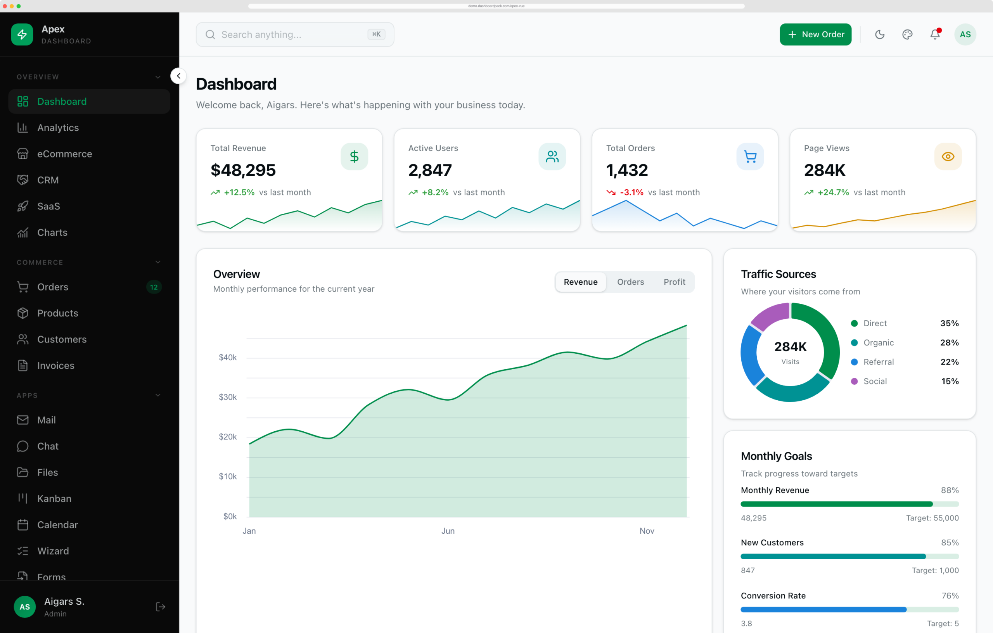This screenshot has height=633, width=993.
Task: Open Dashboard grid icon in sidebar
Action: [x=22, y=102]
